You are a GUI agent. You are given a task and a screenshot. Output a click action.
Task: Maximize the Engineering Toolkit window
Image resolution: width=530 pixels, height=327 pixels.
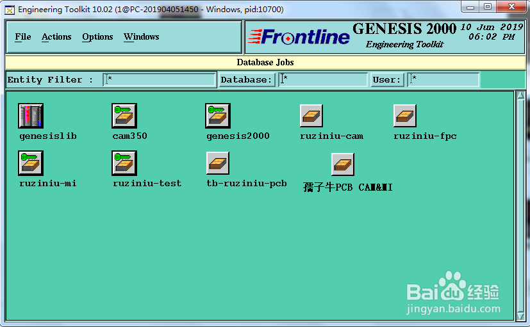tap(488, 7)
